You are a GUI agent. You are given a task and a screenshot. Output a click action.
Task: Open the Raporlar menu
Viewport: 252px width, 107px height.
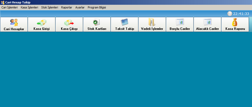67,7
